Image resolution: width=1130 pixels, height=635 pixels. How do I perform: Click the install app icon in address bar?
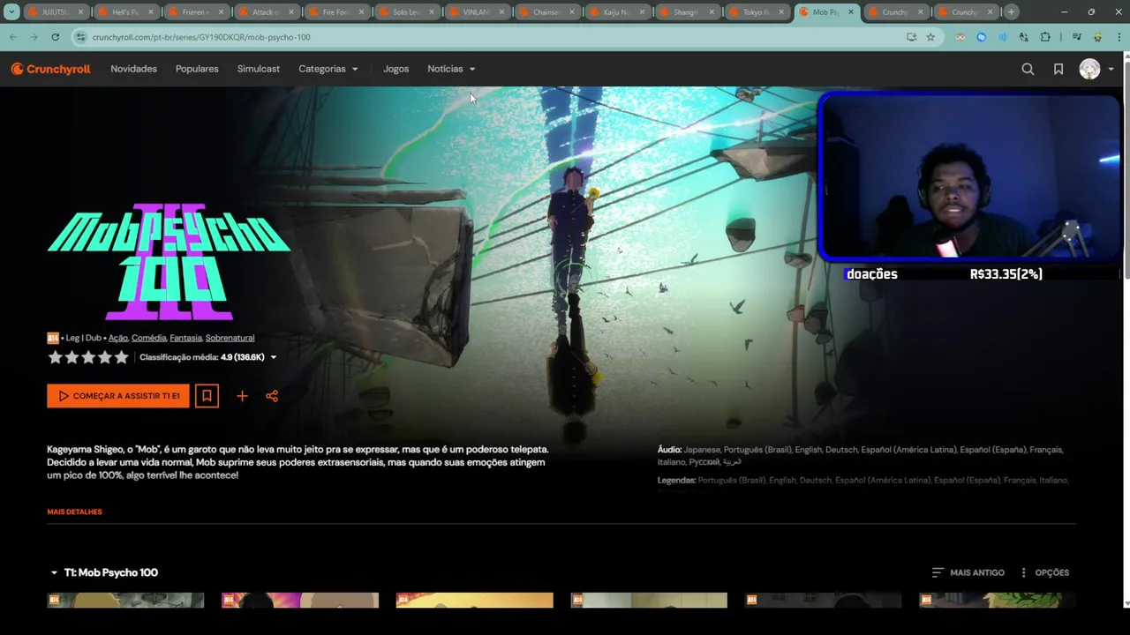tap(911, 37)
